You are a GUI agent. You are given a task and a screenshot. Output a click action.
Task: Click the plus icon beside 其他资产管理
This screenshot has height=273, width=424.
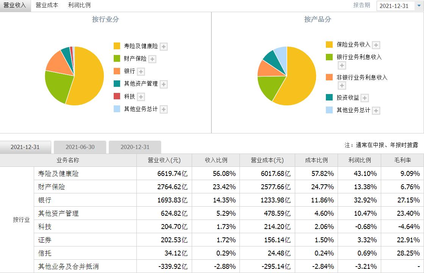[x=164, y=84]
